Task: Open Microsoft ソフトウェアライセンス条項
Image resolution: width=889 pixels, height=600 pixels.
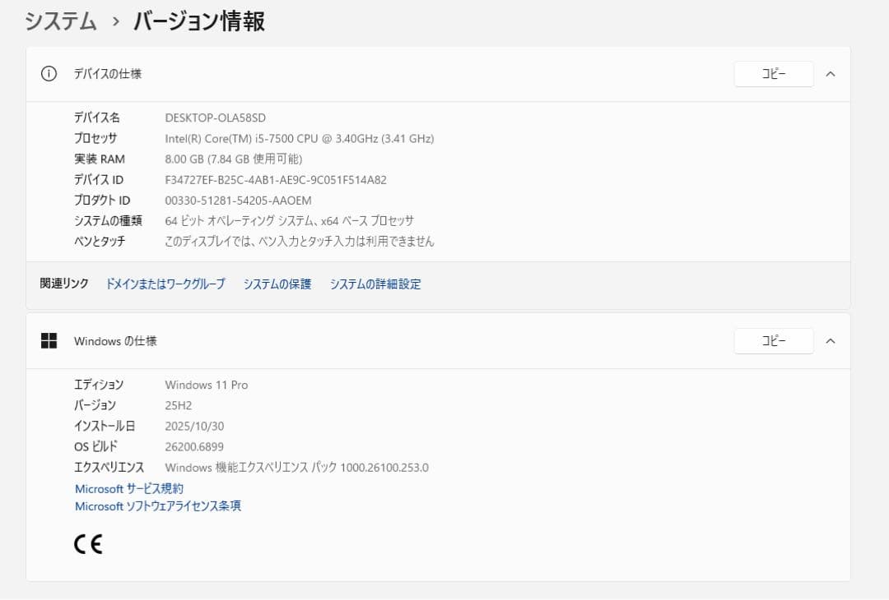Action: point(157,506)
